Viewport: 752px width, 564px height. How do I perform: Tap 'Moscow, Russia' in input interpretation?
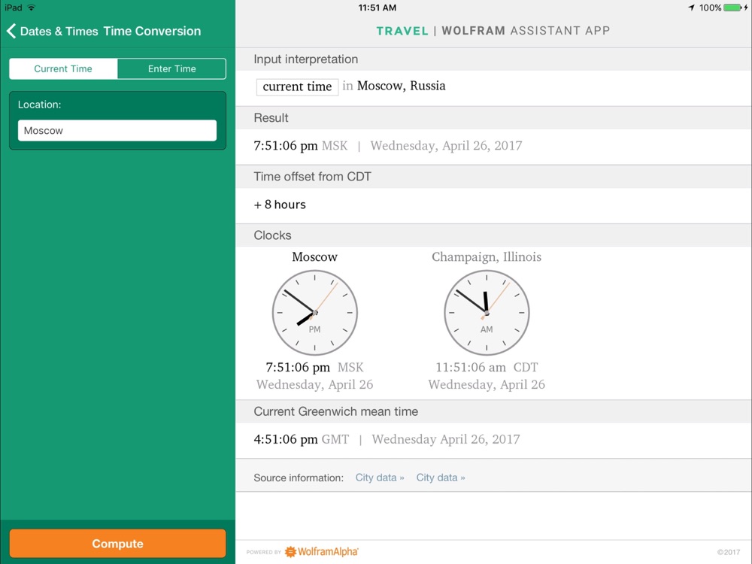(402, 86)
